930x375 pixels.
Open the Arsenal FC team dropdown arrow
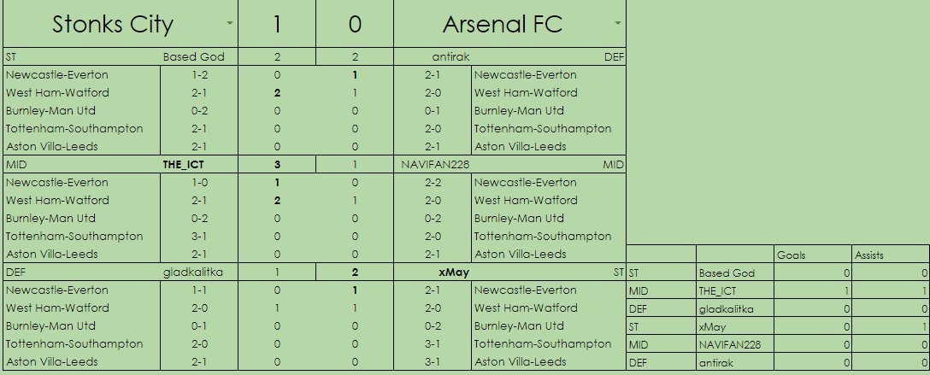click(x=618, y=23)
